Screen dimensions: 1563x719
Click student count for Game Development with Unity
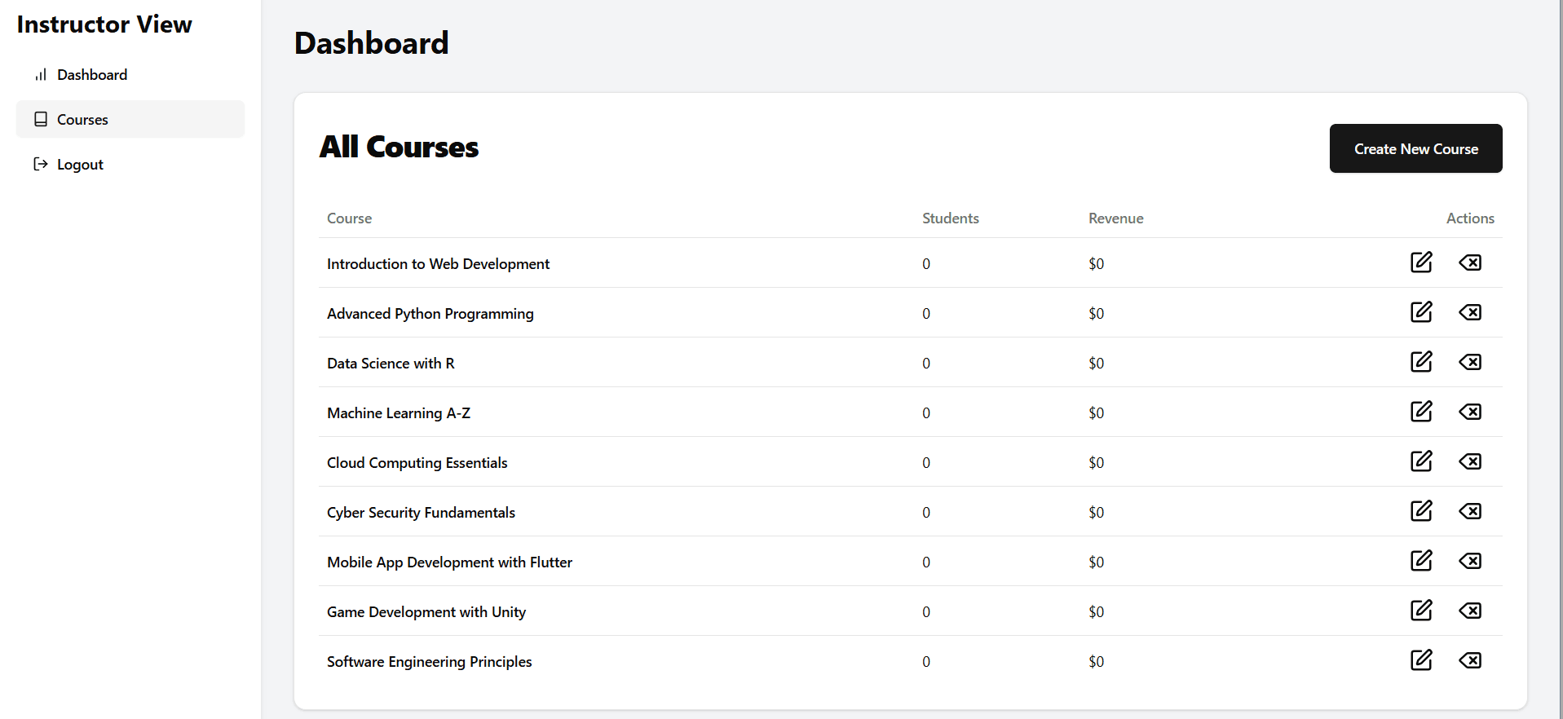[926, 612]
